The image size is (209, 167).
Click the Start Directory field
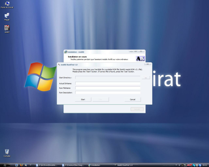click(x=108, y=77)
